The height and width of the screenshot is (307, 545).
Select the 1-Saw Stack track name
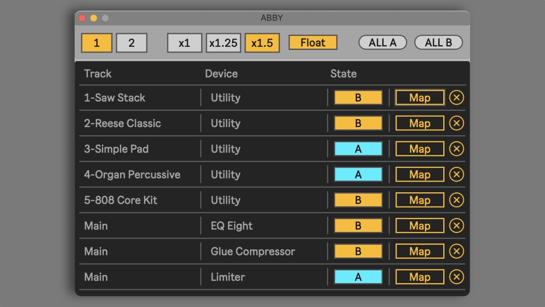115,98
